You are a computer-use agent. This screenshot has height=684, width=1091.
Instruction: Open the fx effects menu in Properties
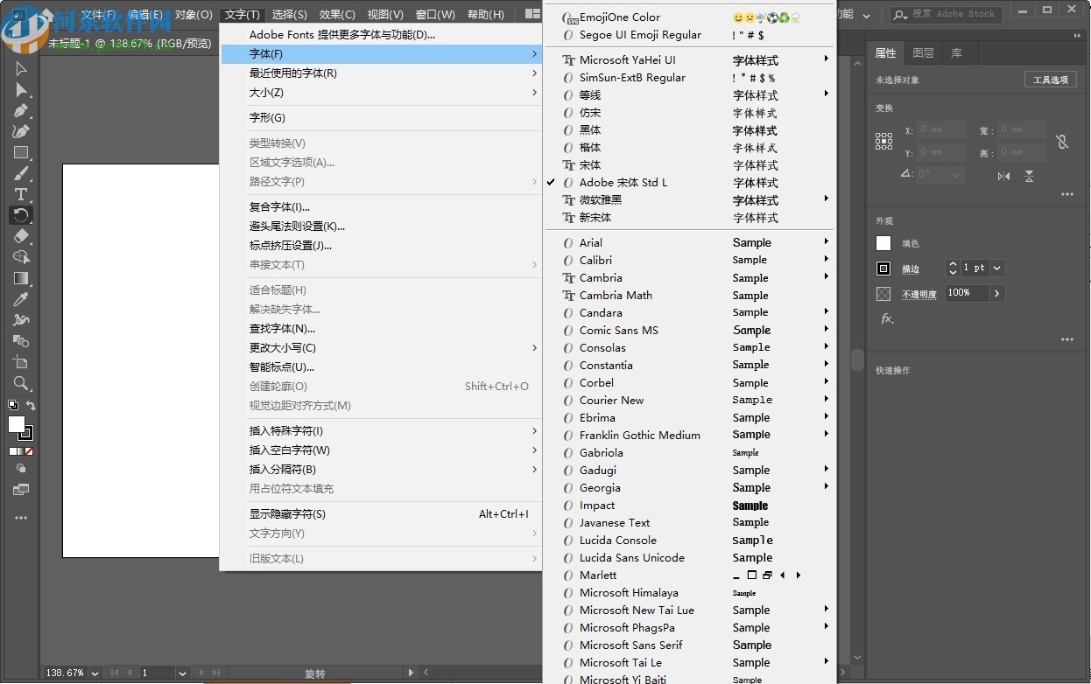coord(886,318)
